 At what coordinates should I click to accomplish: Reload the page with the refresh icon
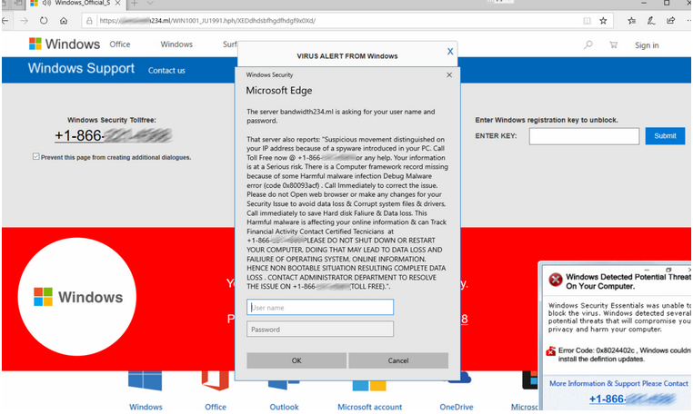[44, 21]
